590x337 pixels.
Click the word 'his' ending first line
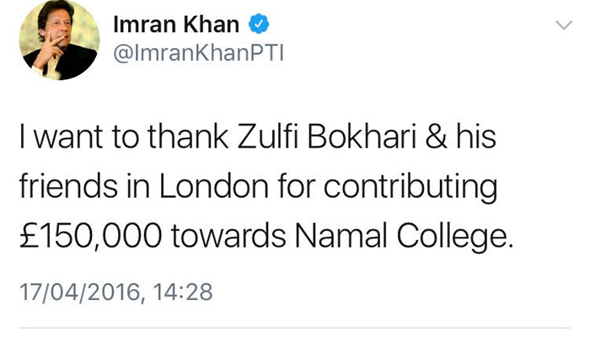(x=476, y=136)
